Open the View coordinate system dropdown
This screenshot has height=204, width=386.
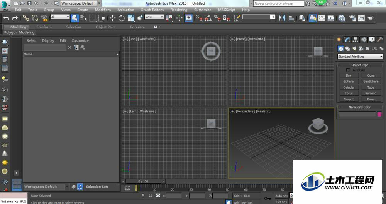tap(154, 17)
